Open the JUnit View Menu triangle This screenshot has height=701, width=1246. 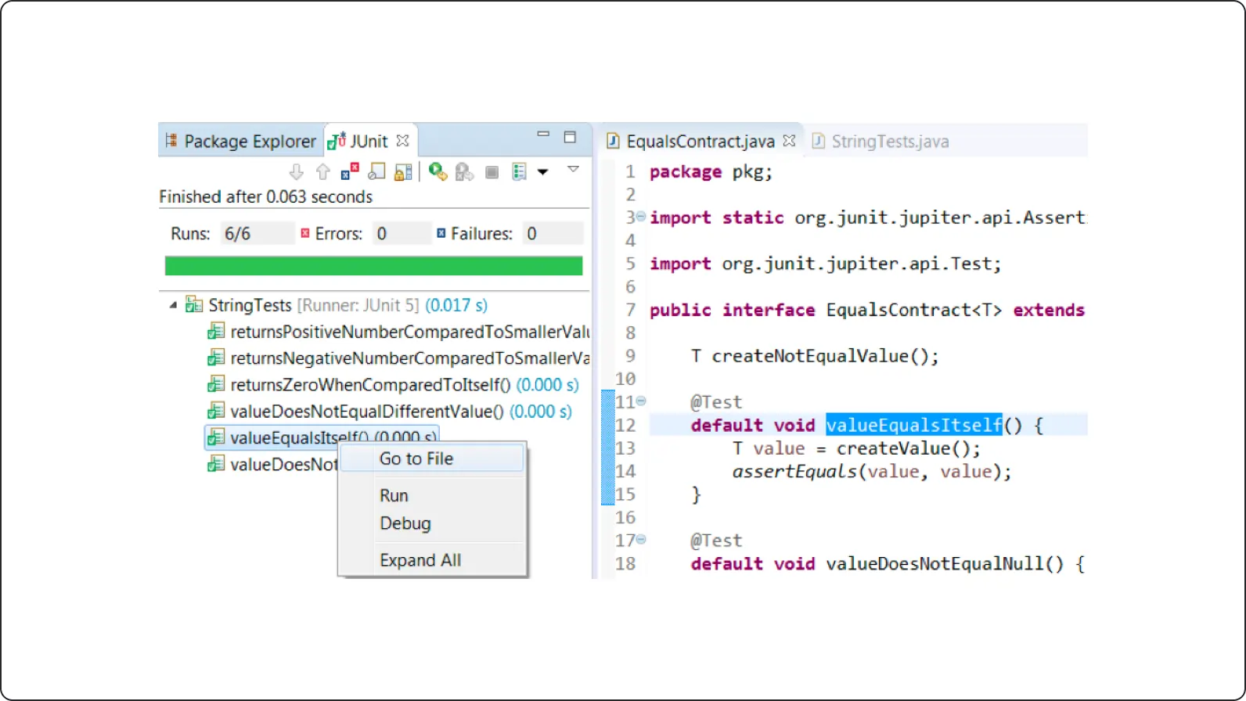[x=573, y=169]
